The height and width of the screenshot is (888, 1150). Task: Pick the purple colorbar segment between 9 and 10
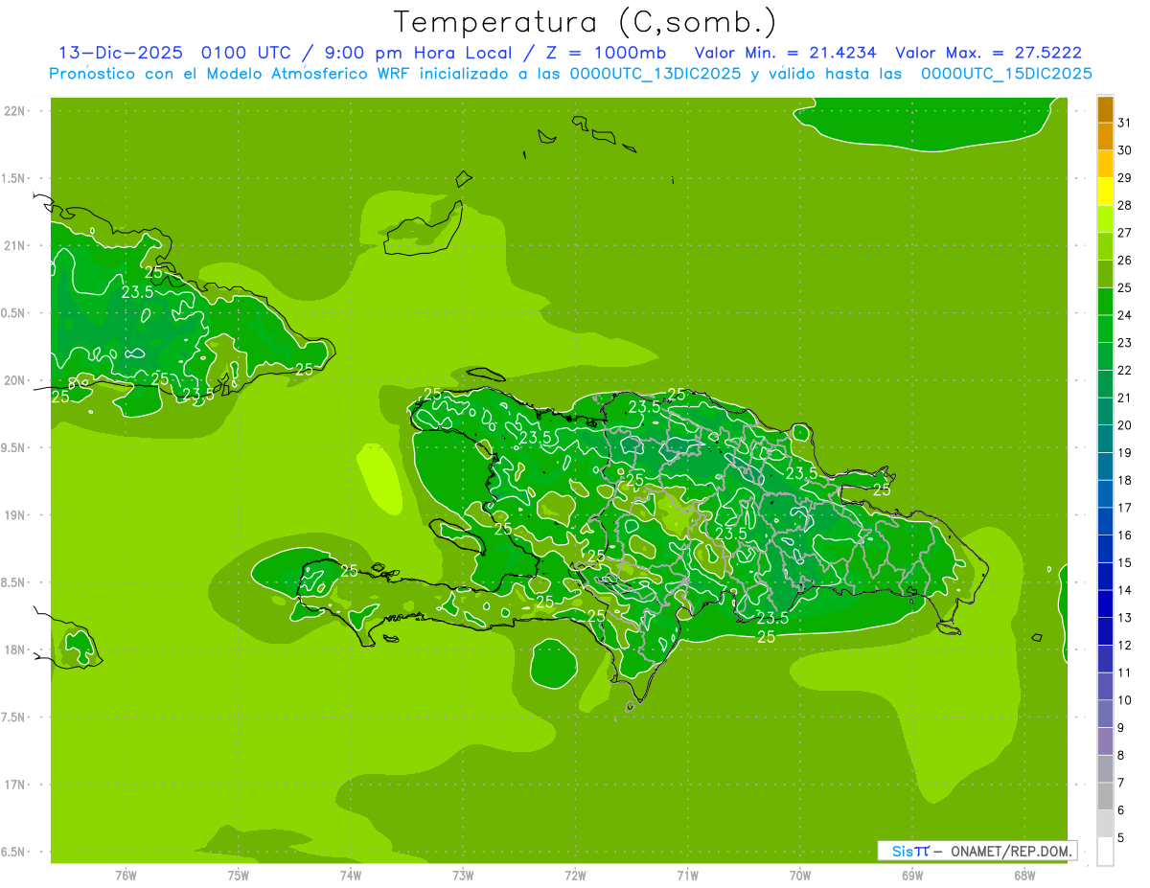click(1105, 714)
